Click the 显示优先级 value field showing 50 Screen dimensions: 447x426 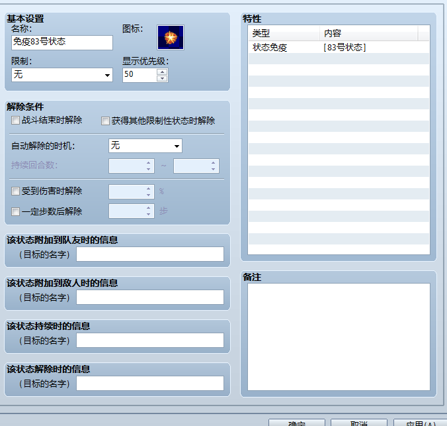[x=140, y=75]
